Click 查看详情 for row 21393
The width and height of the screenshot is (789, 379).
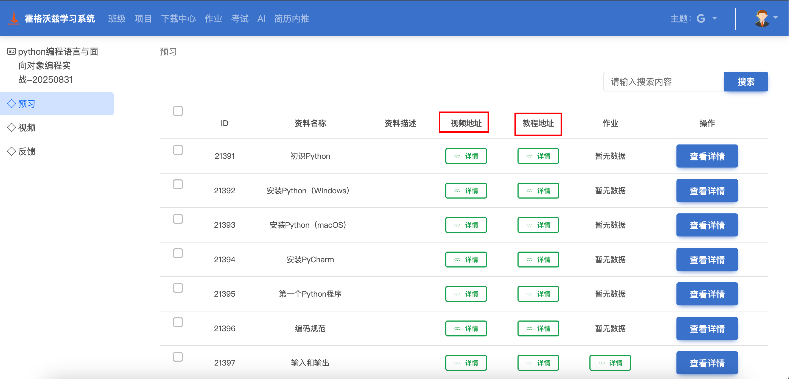707,225
